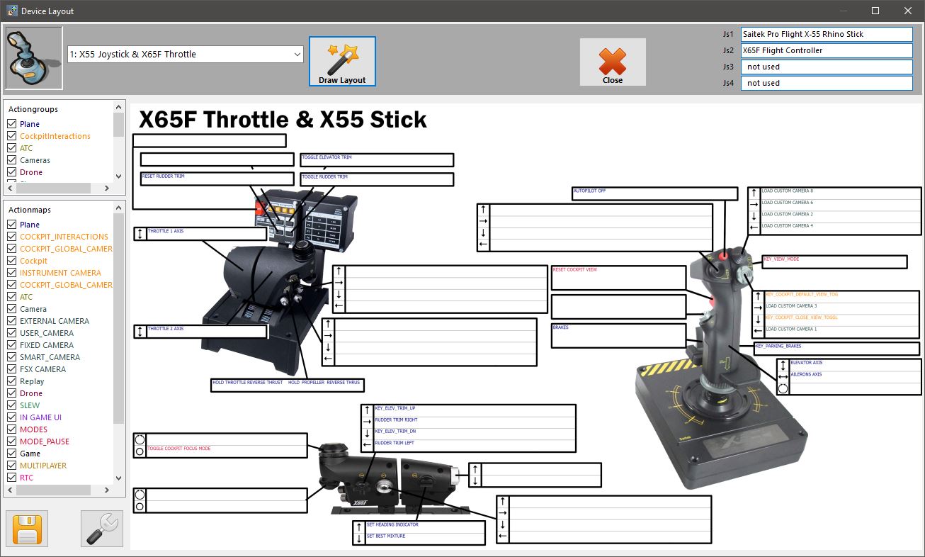The width and height of the screenshot is (925, 557).
Task: Click the joystick device icon
Action: 33,58
